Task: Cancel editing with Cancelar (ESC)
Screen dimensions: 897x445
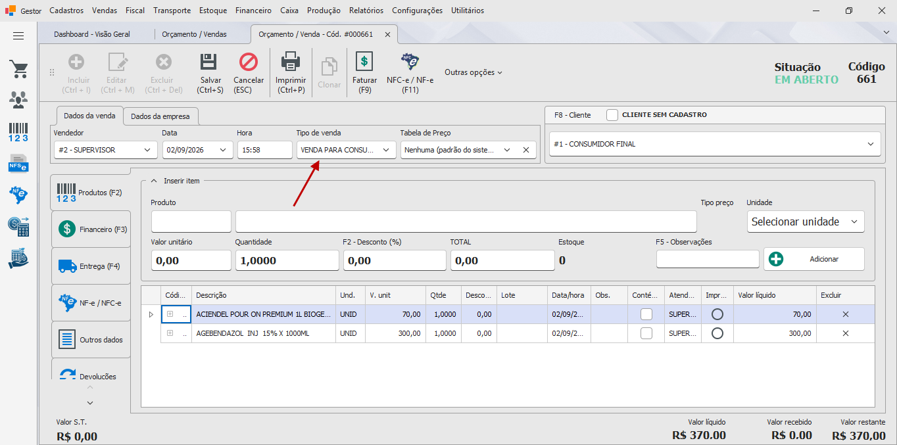Action: 249,74
